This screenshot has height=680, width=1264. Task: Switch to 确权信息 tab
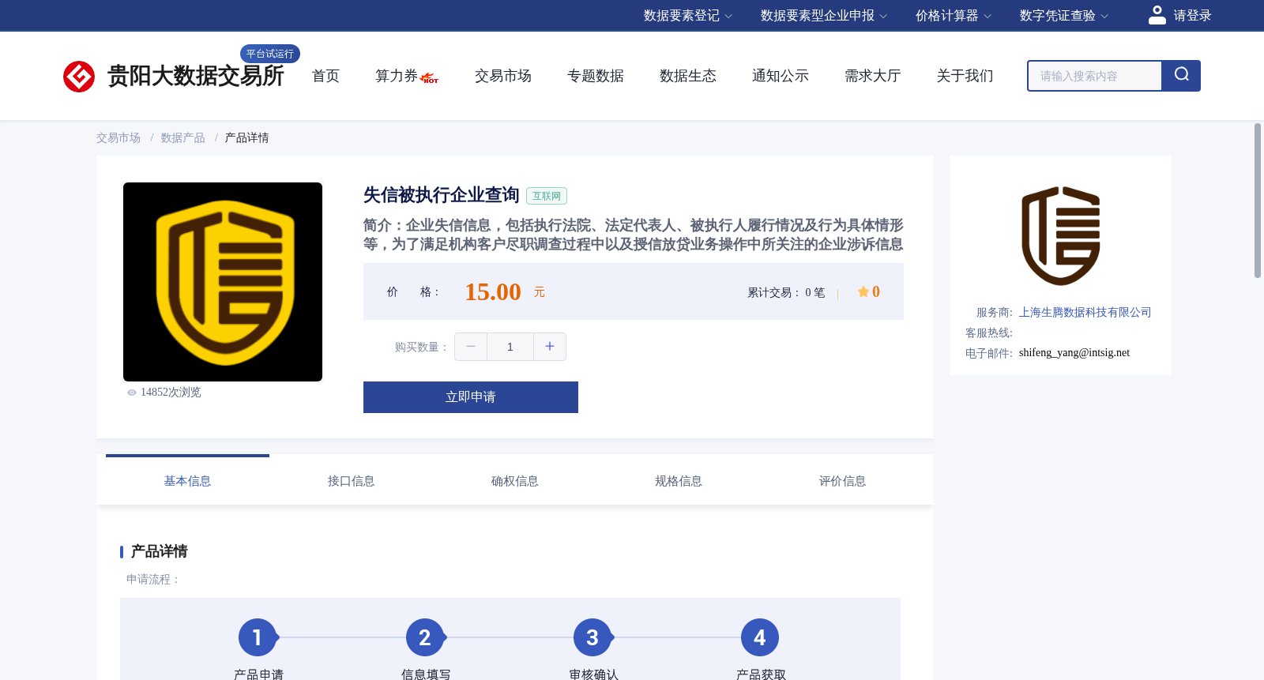514,481
